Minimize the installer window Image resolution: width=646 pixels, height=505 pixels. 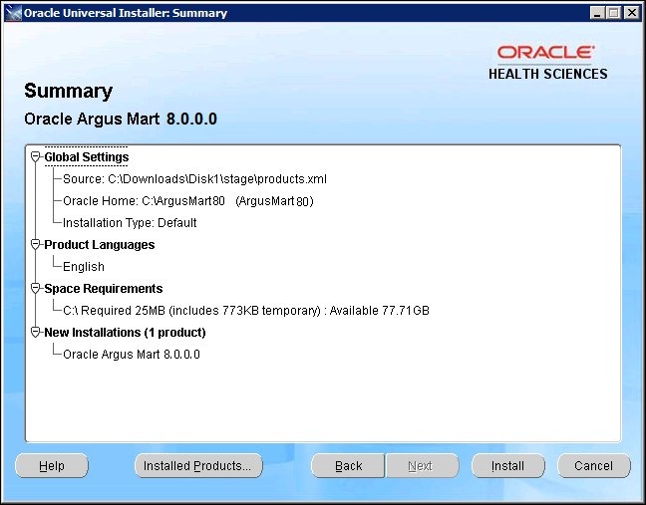(x=596, y=13)
